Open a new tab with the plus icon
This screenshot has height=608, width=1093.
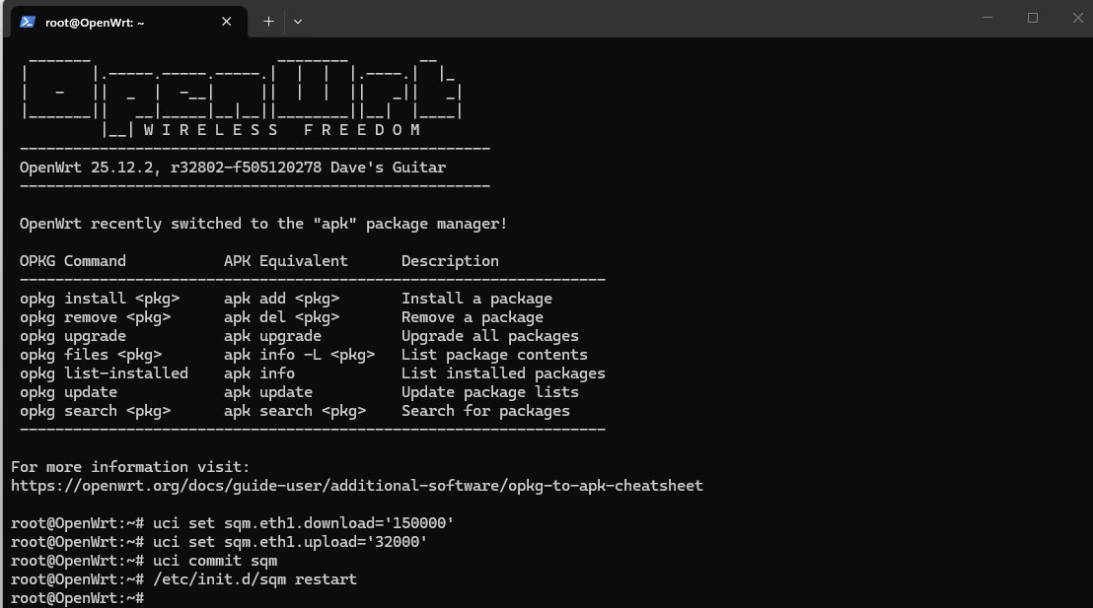tap(268, 21)
